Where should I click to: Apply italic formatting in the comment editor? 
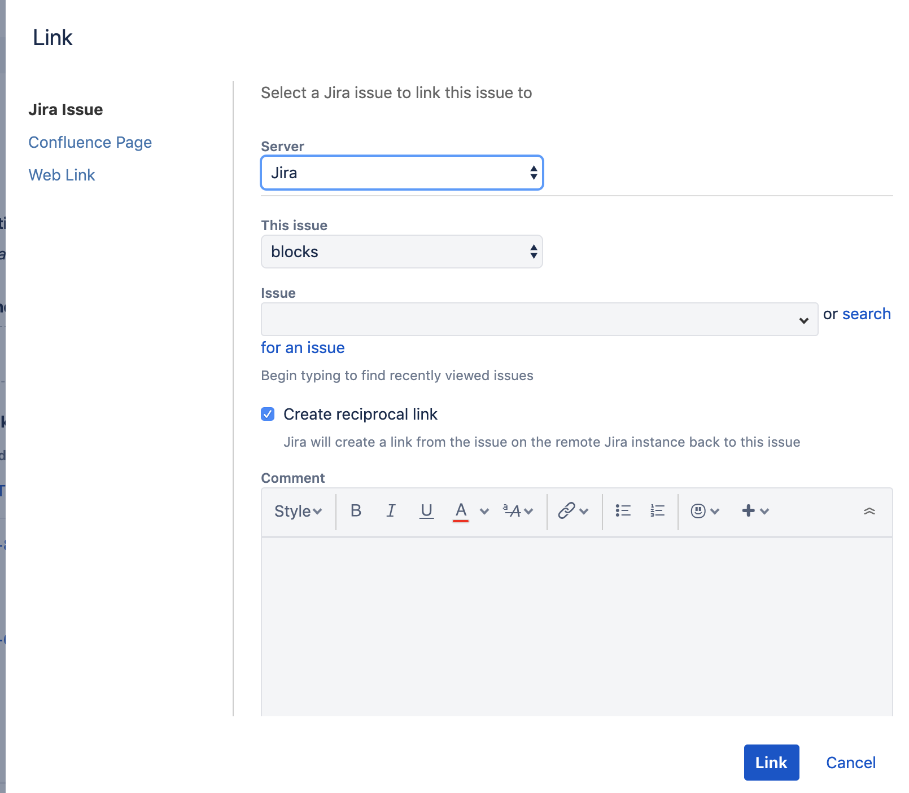click(391, 511)
